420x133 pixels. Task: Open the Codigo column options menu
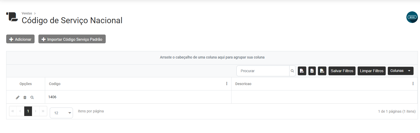[x=227, y=84]
